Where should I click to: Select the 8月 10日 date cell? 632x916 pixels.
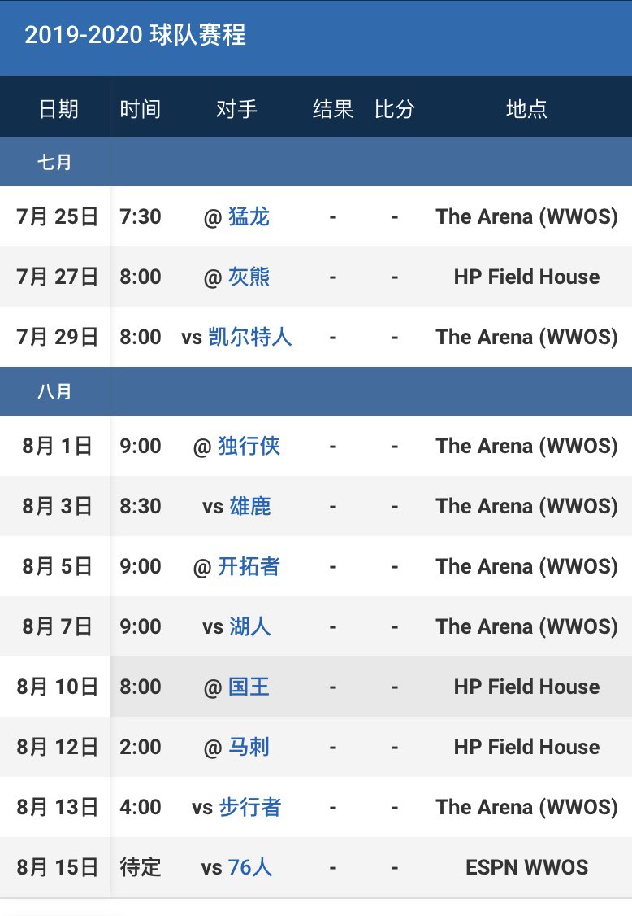pyautogui.click(x=57, y=687)
